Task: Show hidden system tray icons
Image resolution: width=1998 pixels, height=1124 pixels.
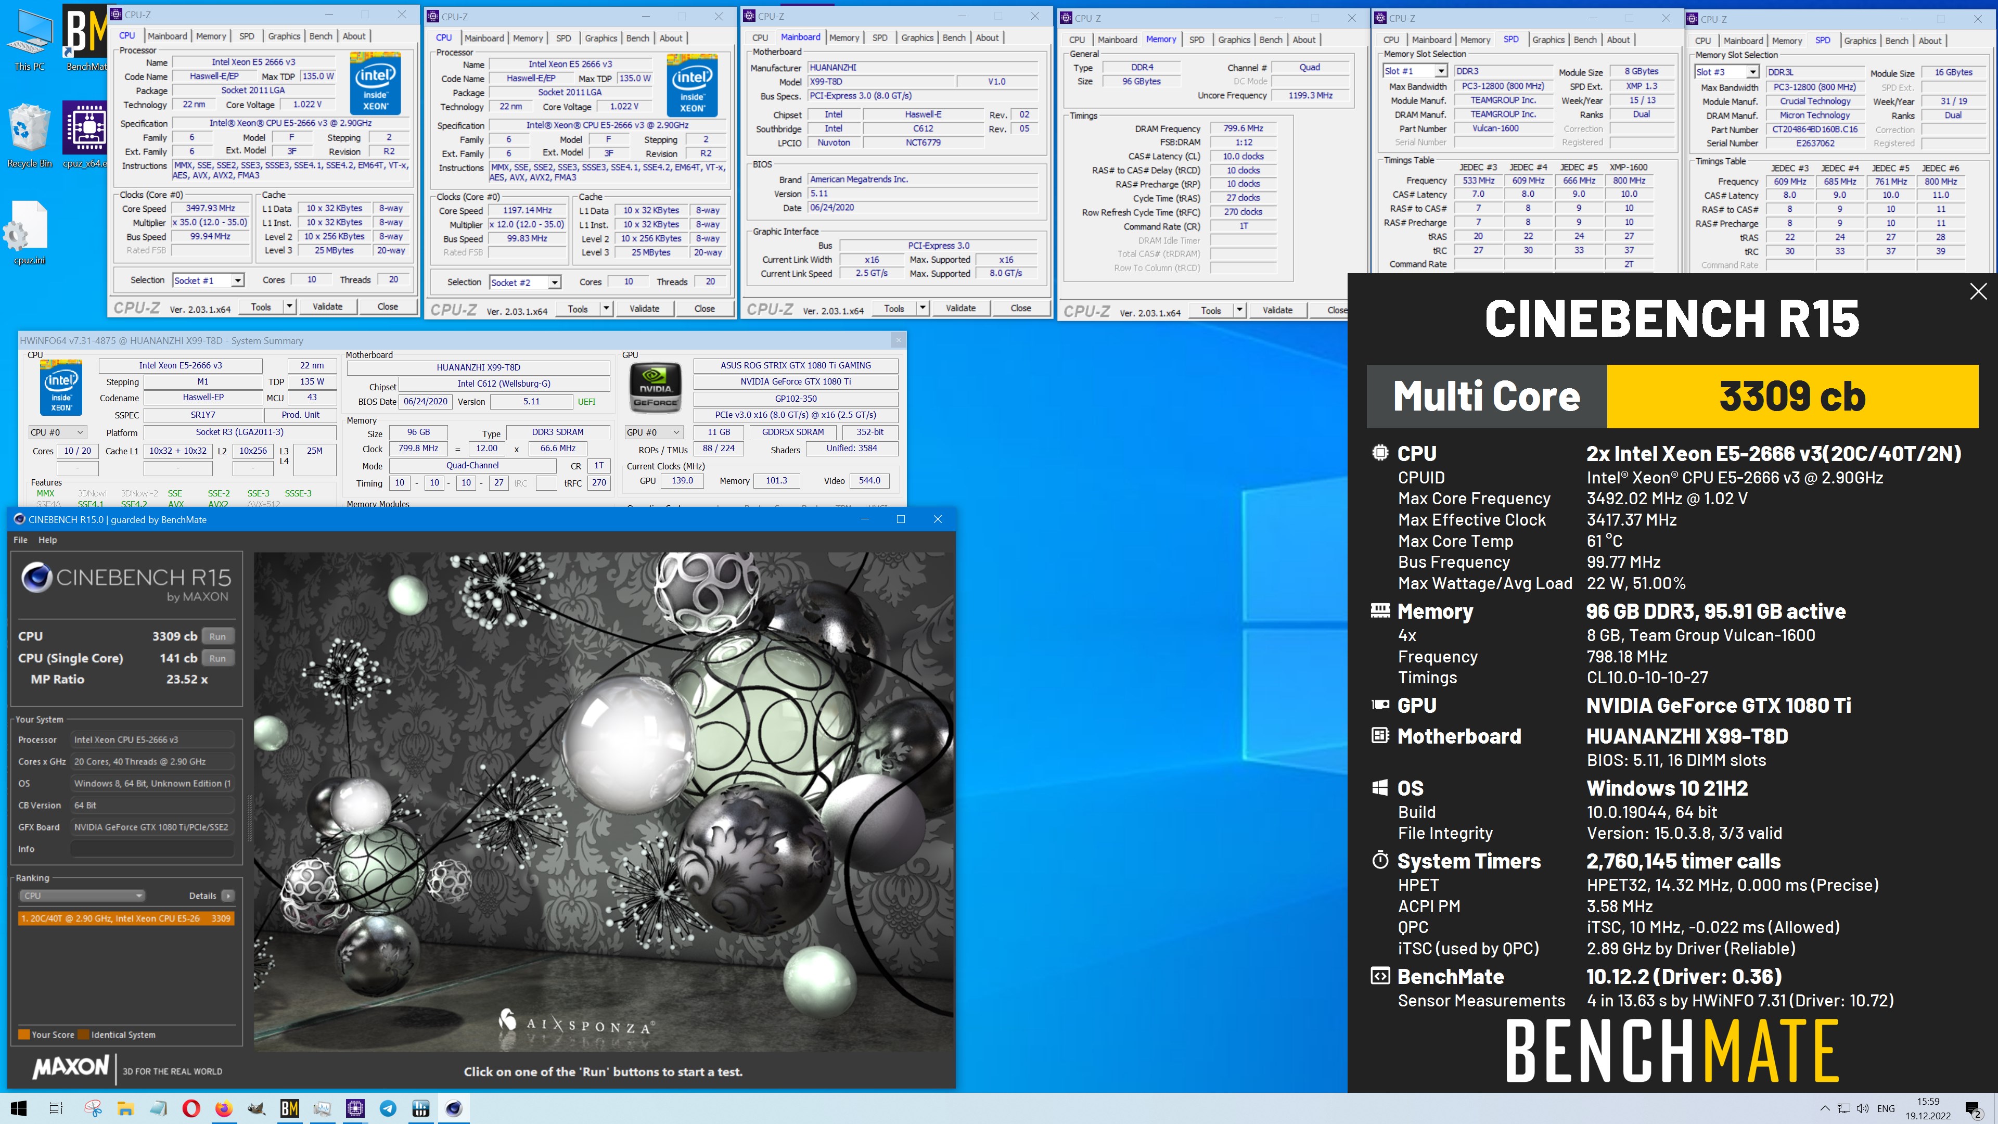Action: pyautogui.click(x=1825, y=1108)
